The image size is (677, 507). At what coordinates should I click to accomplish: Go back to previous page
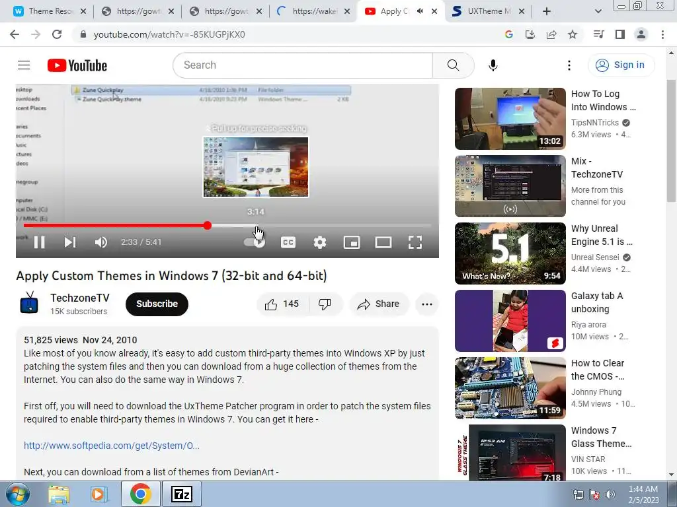[15, 34]
